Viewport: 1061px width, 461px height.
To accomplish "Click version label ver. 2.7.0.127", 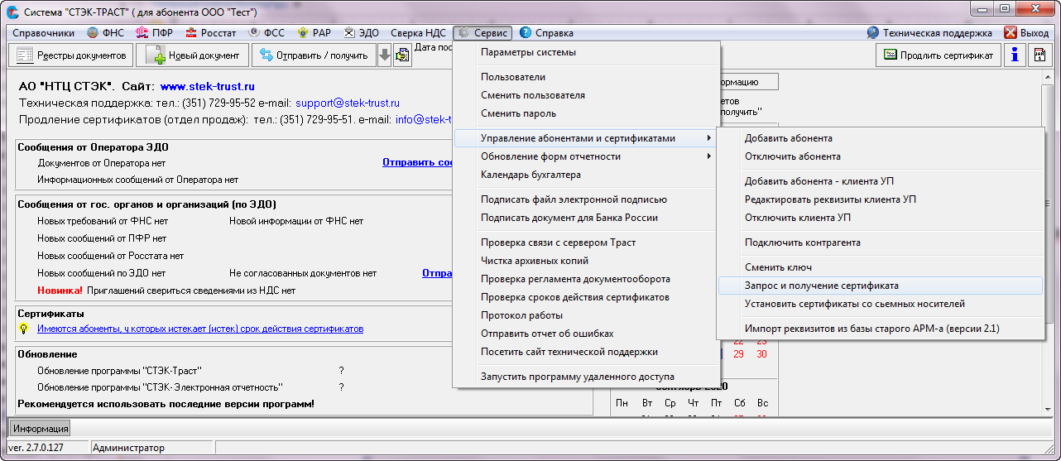I will [x=36, y=448].
